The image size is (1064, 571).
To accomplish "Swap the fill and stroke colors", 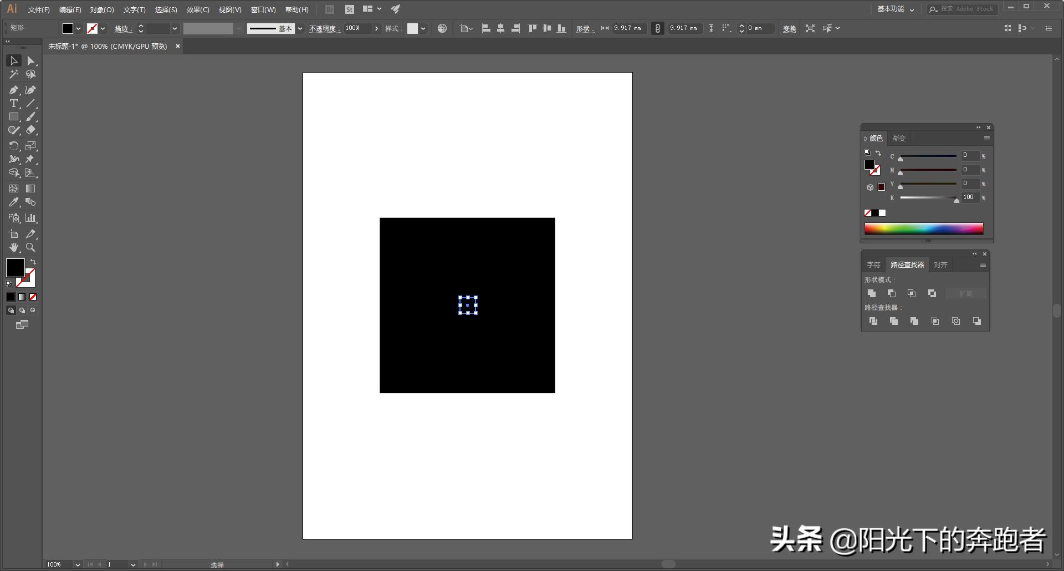I will [33, 262].
